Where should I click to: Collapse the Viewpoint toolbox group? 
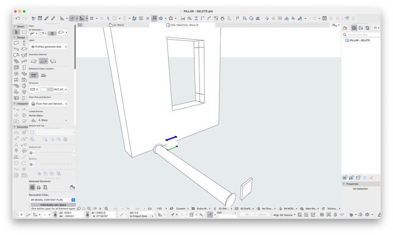tap(15, 104)
